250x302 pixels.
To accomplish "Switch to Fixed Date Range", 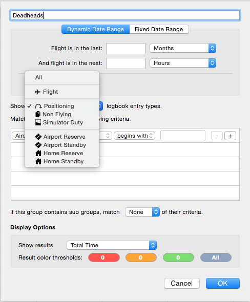I will coord(159,29).
